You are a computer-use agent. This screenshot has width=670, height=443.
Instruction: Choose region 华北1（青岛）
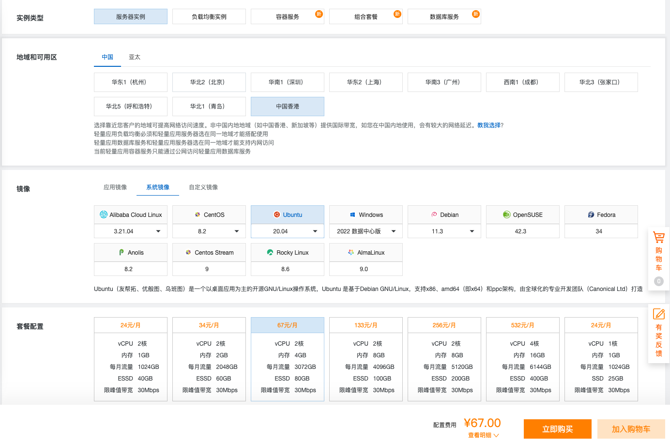tap(209, 107)
